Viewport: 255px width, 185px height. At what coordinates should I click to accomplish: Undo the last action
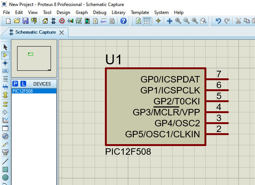coord(218,21)
